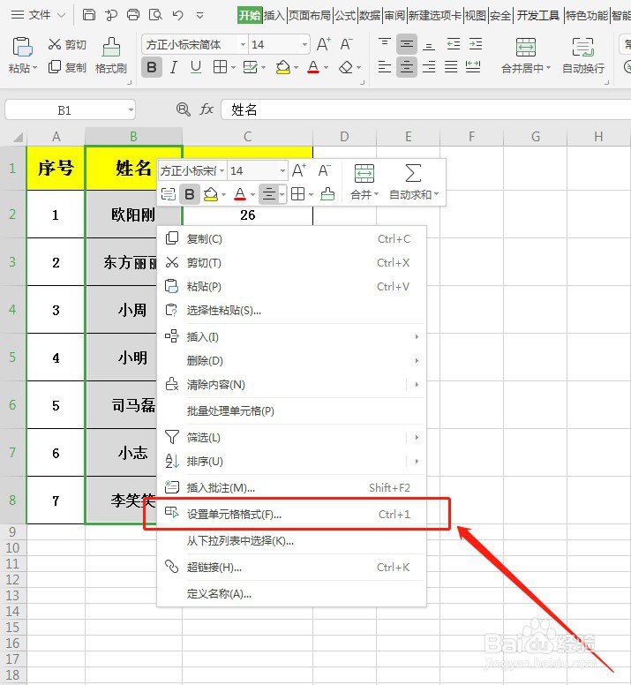This screenshot has height=685, width=631.
Task: Click Merge and Center (合并居中) button
Action: 526,56
